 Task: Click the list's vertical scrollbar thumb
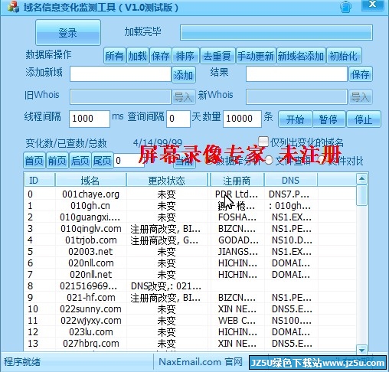(361, 195)
